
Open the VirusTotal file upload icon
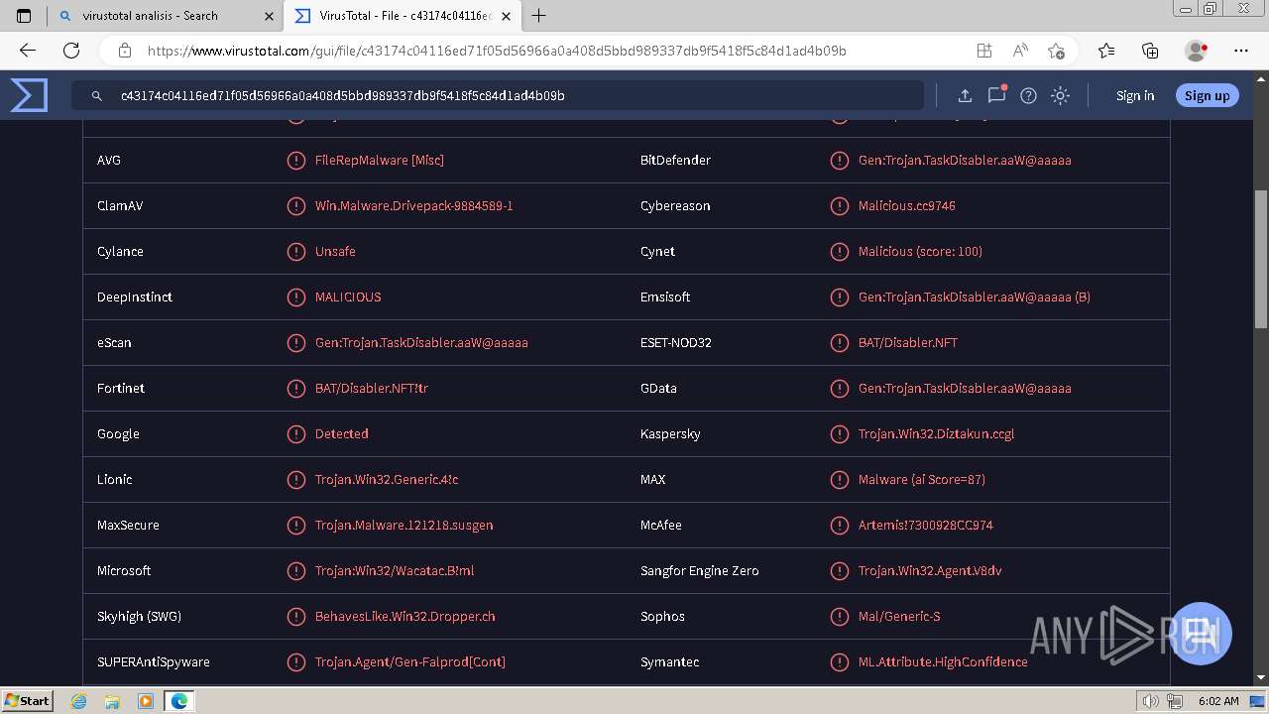tap(965, 96)
